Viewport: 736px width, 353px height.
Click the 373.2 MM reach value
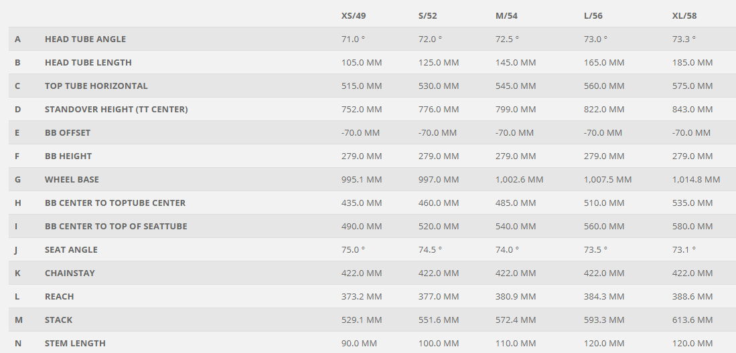[x=362, y=296]
